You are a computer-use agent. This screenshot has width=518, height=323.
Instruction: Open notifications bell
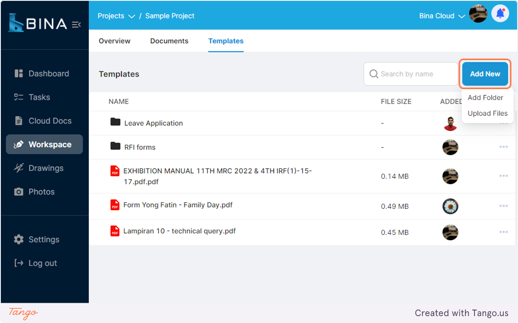pos(500,14)
